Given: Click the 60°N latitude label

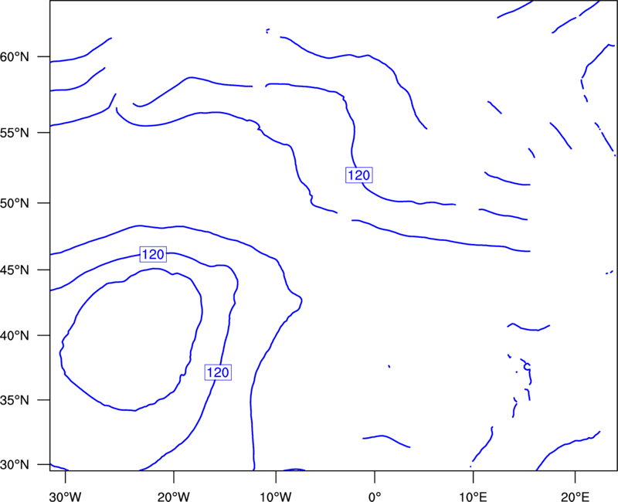Looking at the screenshot, I should pos(15,57).
